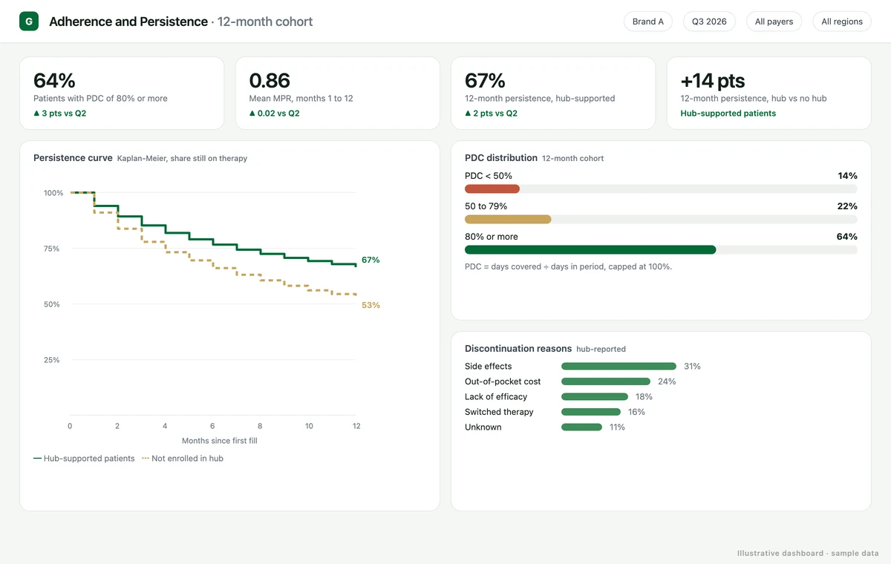Click the 0.02 vs Q2 change indicator
The width and height of the screenshot is (891, 564).
pos(275,114)
